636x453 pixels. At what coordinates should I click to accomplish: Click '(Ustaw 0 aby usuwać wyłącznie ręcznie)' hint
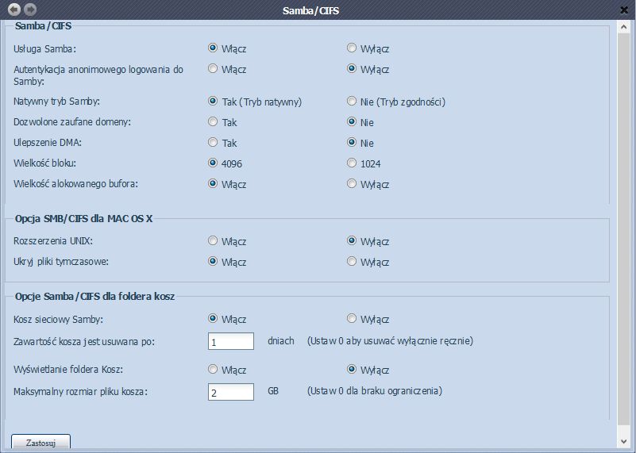click(390, 341)
